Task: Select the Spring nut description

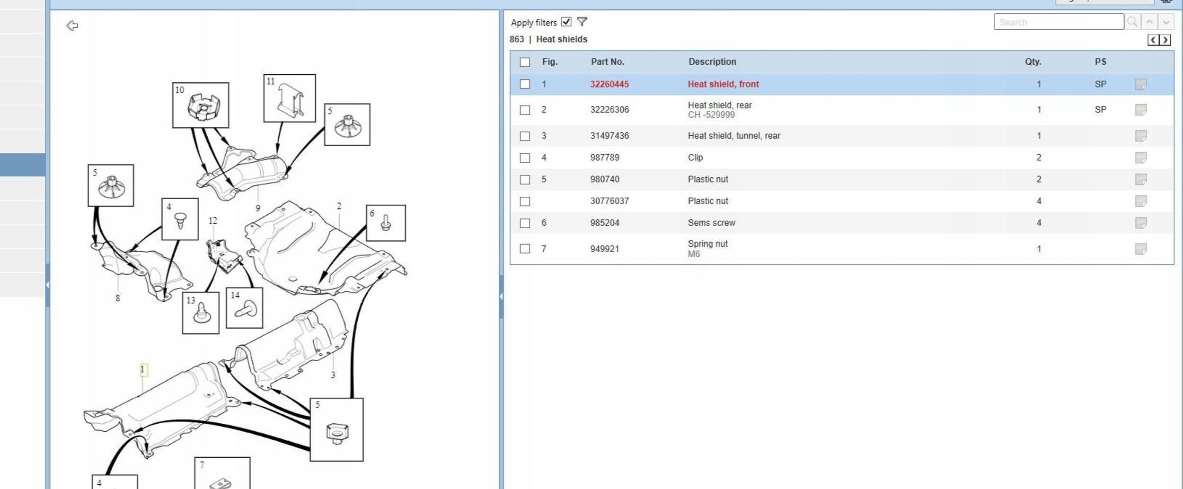Action: pyautogui.click(x=707, y=244)
